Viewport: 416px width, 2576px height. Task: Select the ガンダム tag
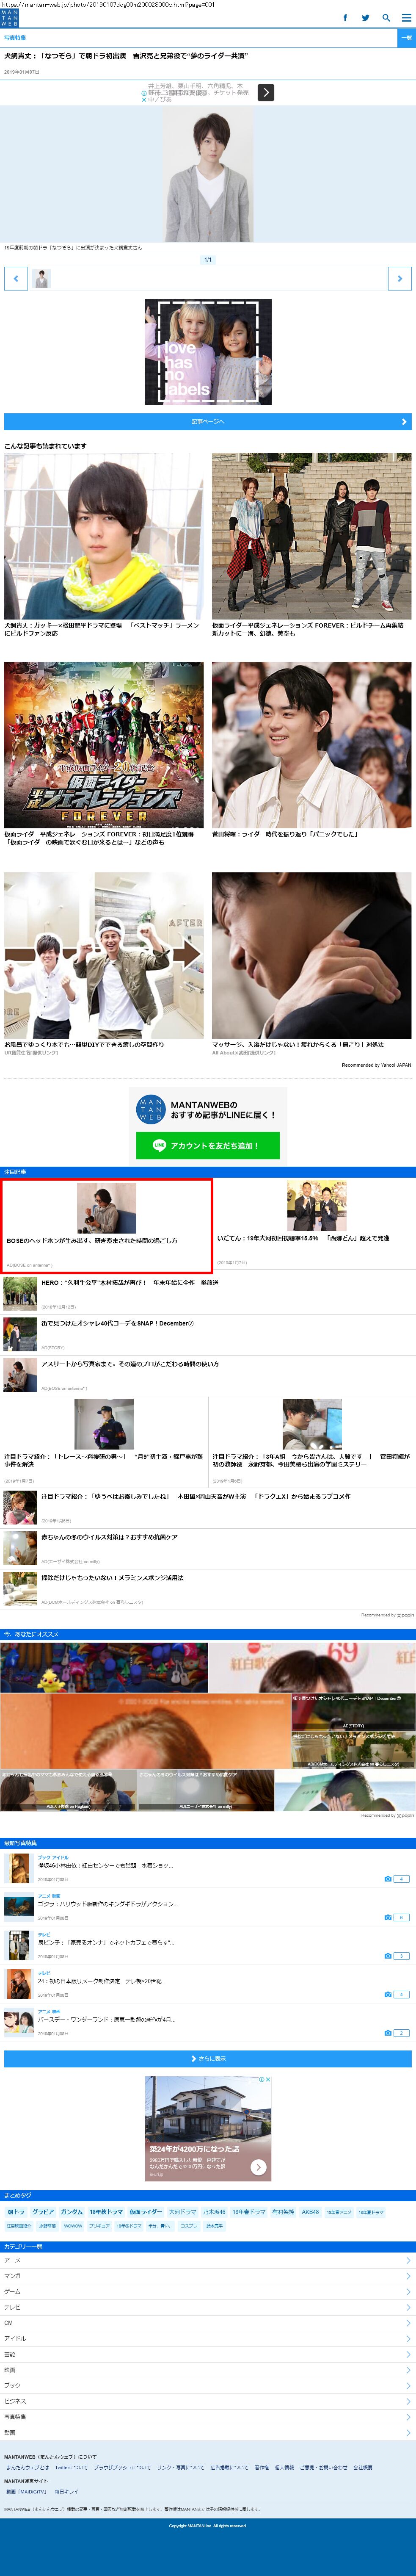(72, 2212)
